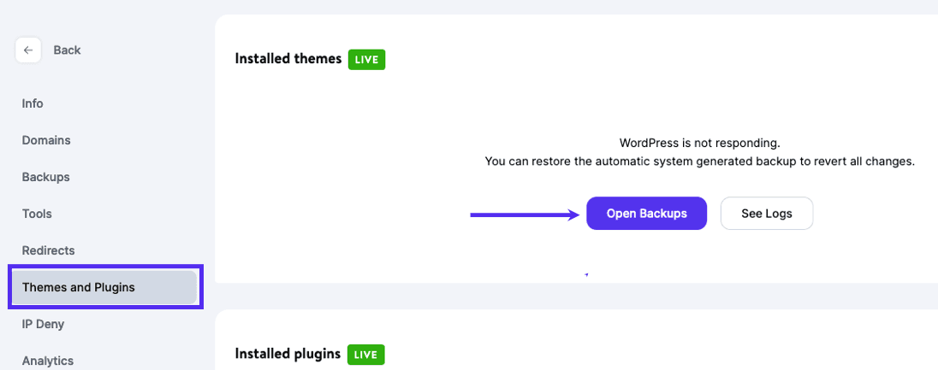This screenshot has width=938, height=370.
Task: Click the Back label text
Action: [67, 50]
